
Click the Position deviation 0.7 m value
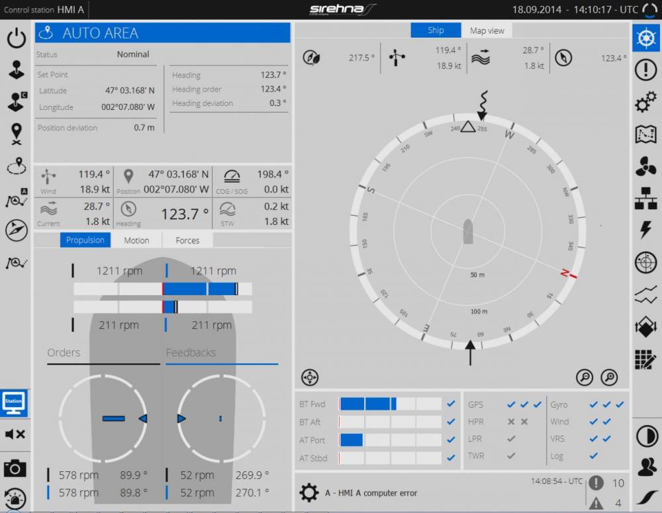pos(144,128)
